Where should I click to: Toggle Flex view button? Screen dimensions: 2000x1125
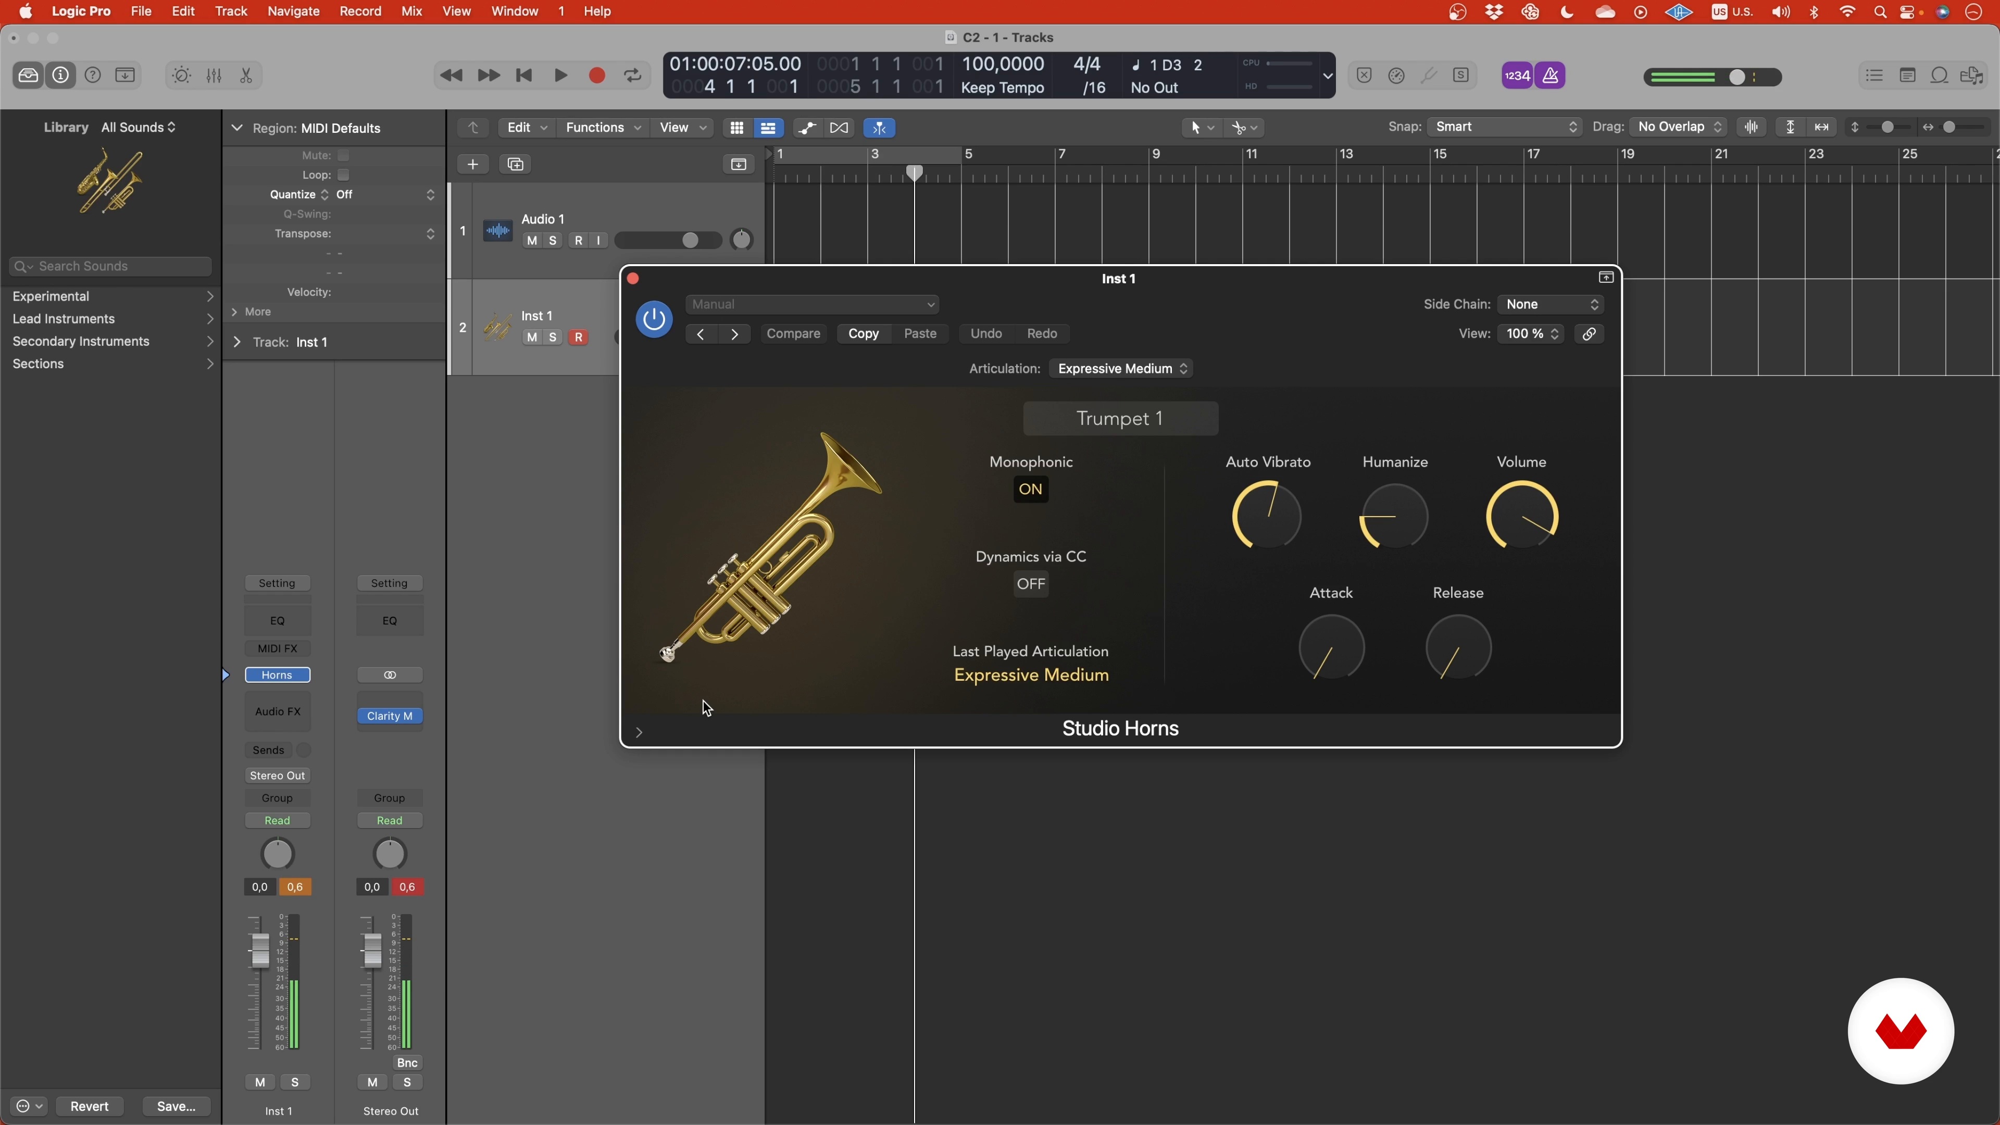pos(839,127)
